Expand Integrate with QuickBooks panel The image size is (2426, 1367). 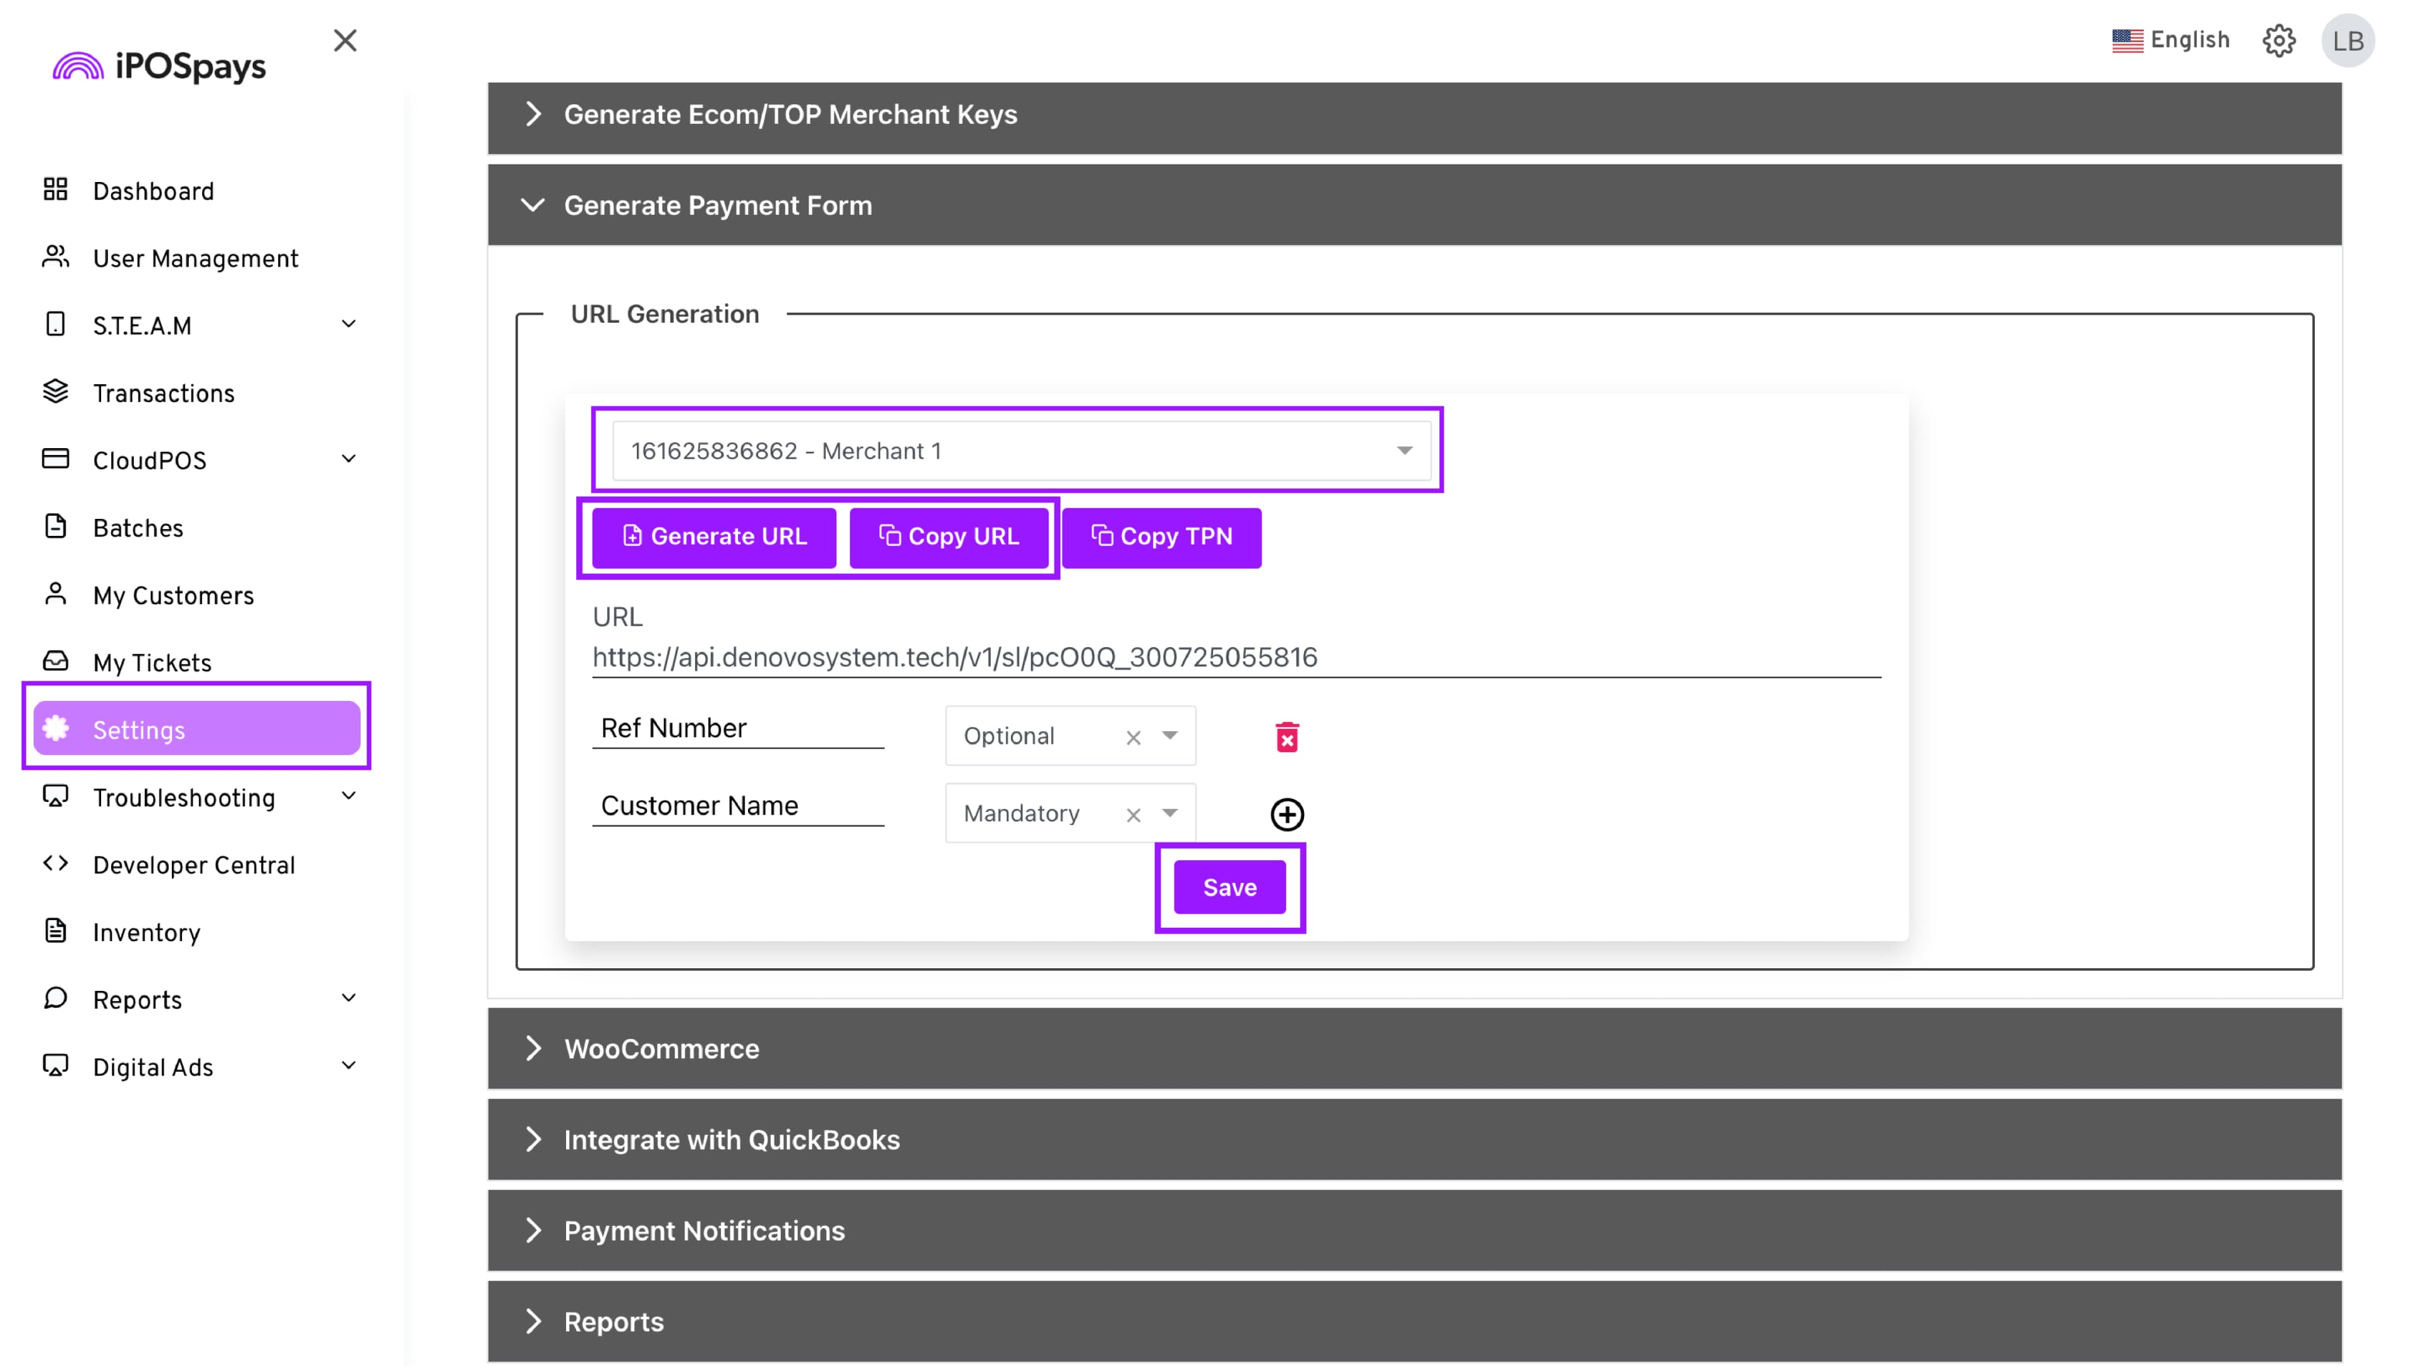(x=731, y=1140)
